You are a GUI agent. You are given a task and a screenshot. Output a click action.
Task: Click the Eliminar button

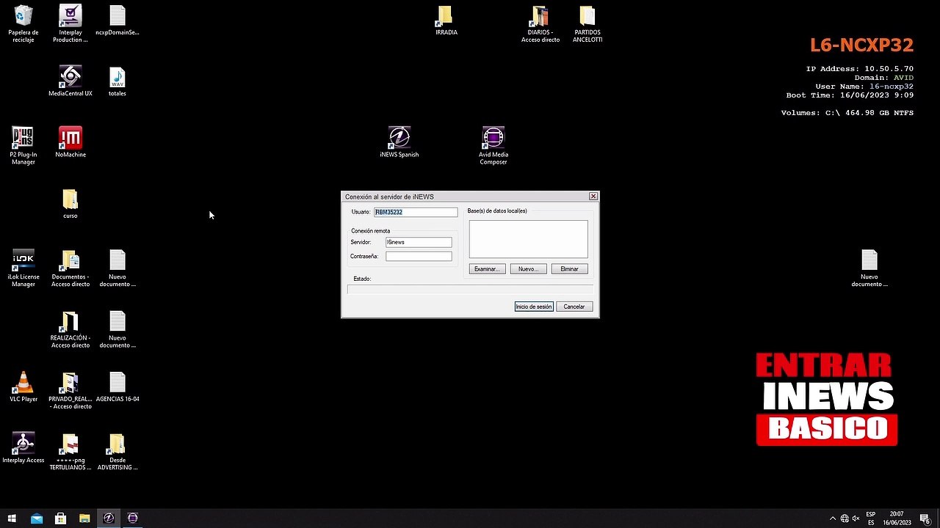(570, 269)
